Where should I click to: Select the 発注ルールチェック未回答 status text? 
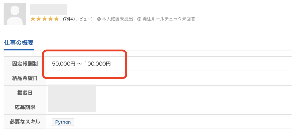tap(169, 19)
